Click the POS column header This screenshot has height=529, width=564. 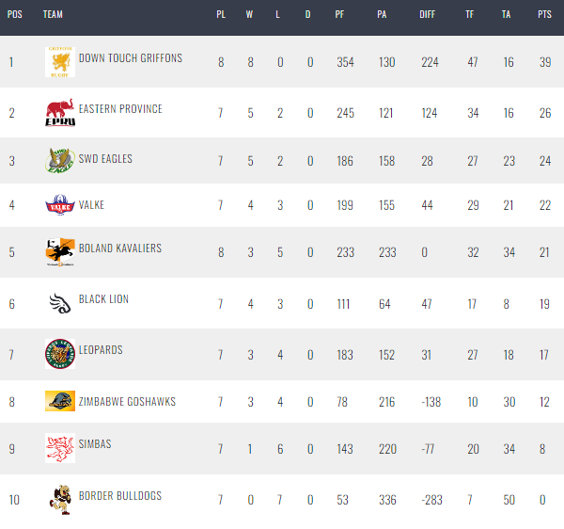click(x=15, y=14)
